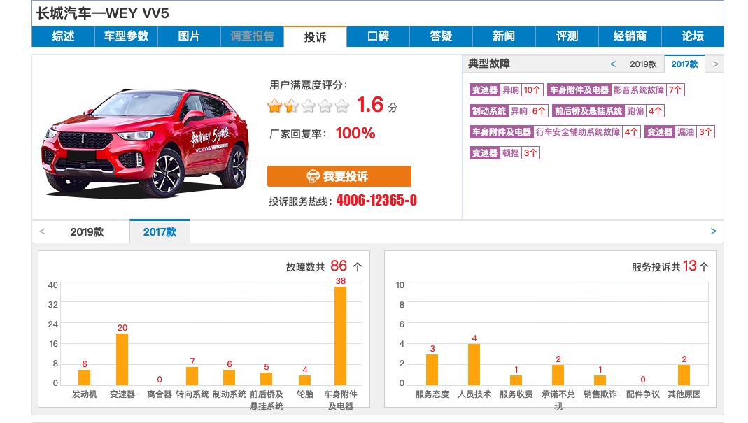This screenshot has width=748, height=423.
Task: Click the red WEY VV5 car image
Action: coord(145,142)
